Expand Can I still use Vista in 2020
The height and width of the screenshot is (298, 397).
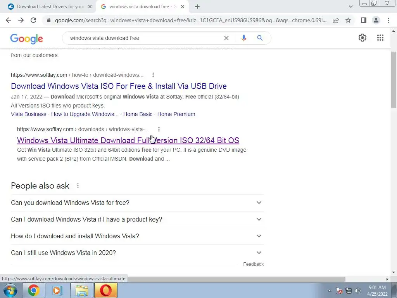pos(137,253)
